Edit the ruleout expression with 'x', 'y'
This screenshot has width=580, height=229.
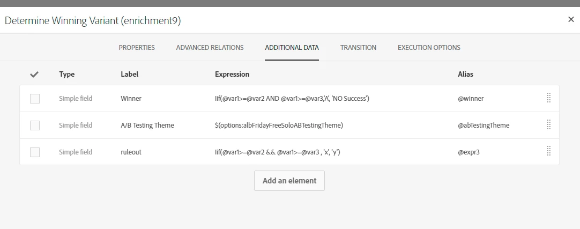click(x=278, y=152)
